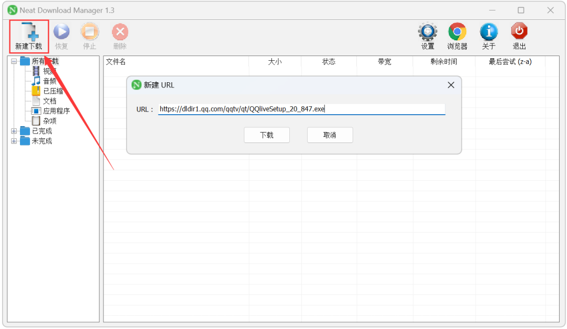Expand the 已完成 tree node
This screenshot has width=567, height=329.
click(x=14, y=131)
